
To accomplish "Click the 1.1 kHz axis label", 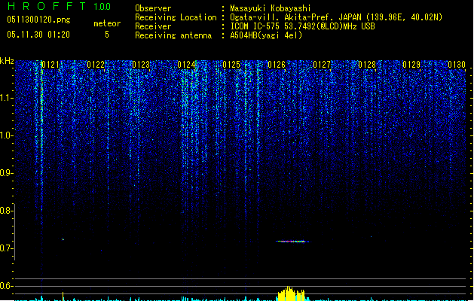I will tap(7, 98).
